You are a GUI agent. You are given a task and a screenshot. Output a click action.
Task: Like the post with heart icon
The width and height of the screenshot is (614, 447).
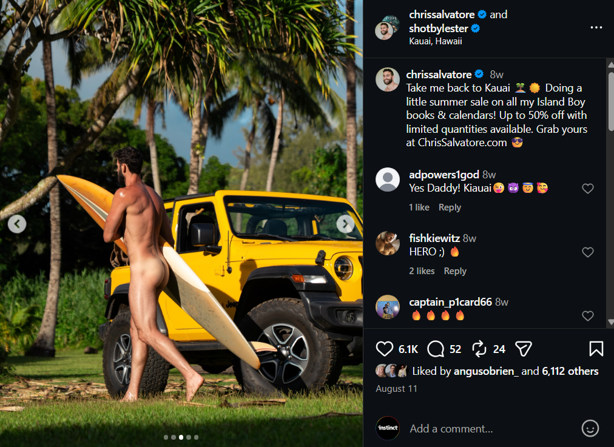(x=384, y=349)
